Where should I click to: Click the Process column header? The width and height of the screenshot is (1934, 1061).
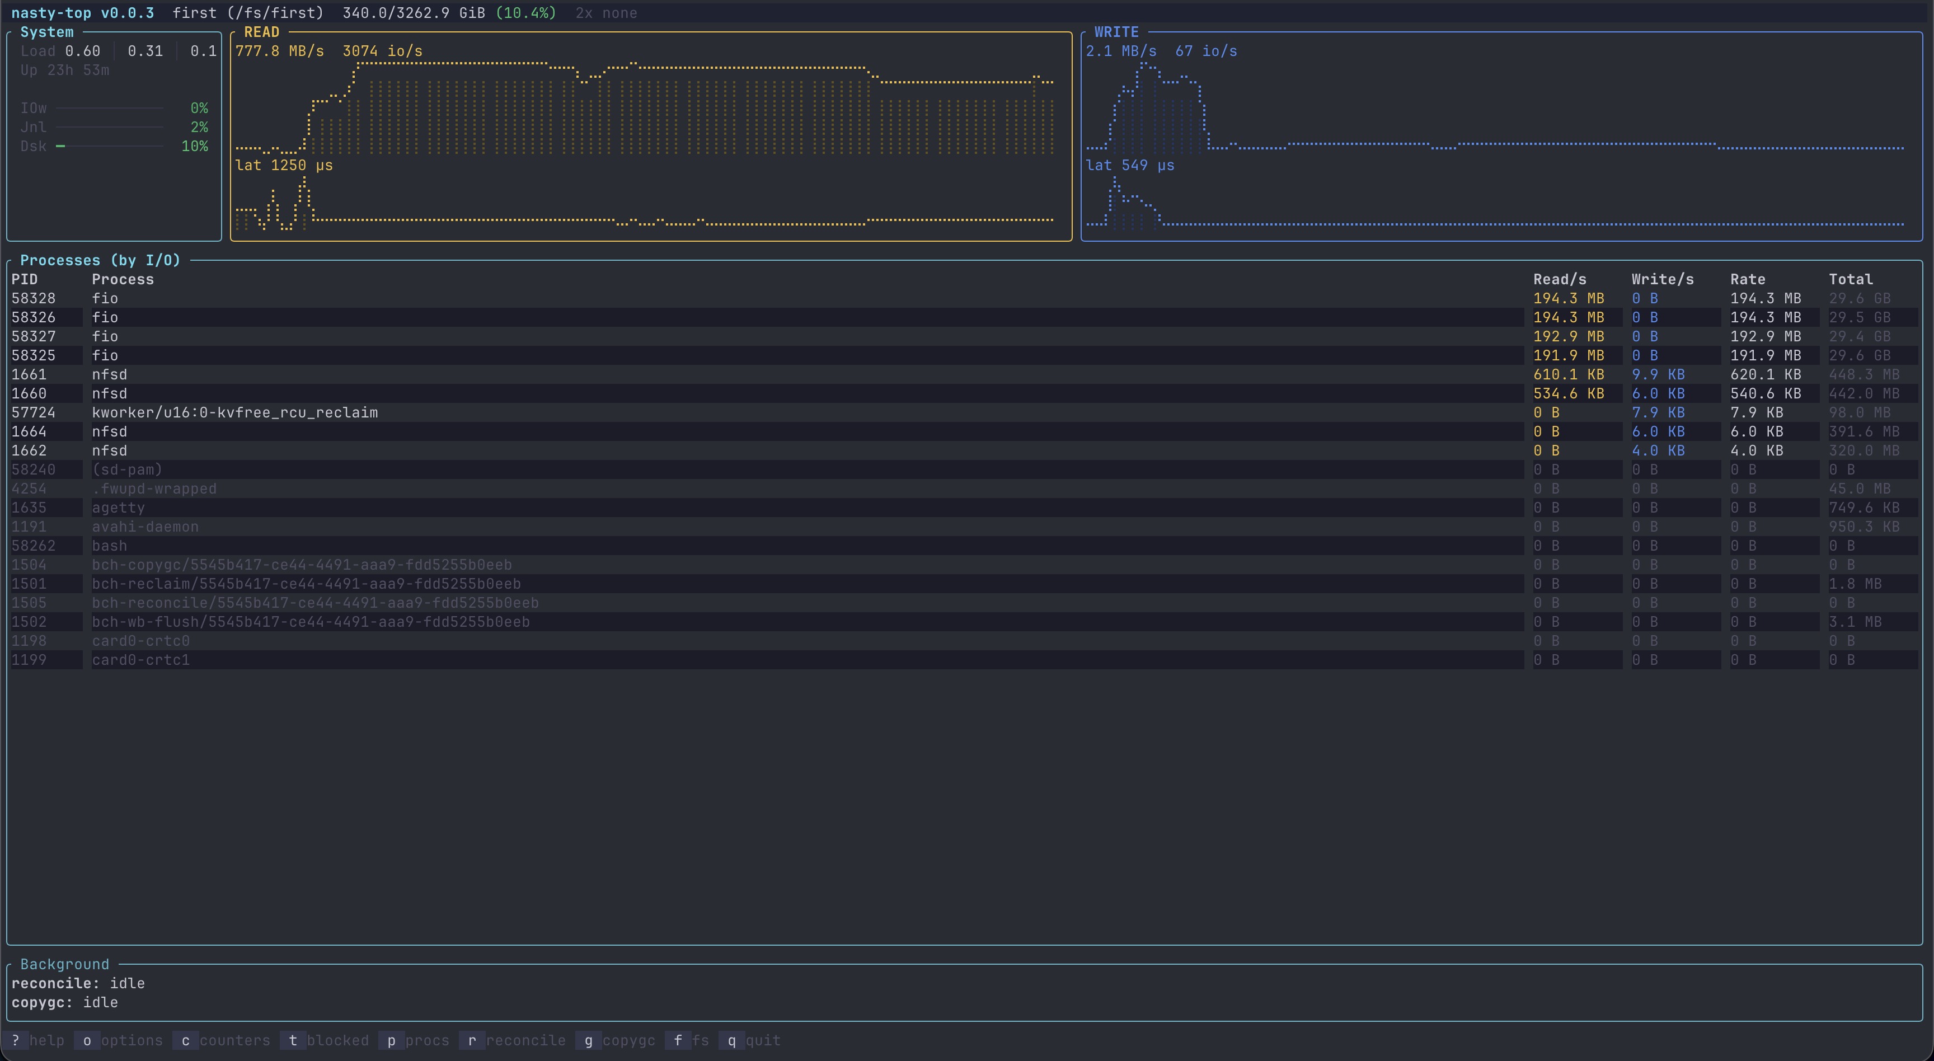point(123,279)
